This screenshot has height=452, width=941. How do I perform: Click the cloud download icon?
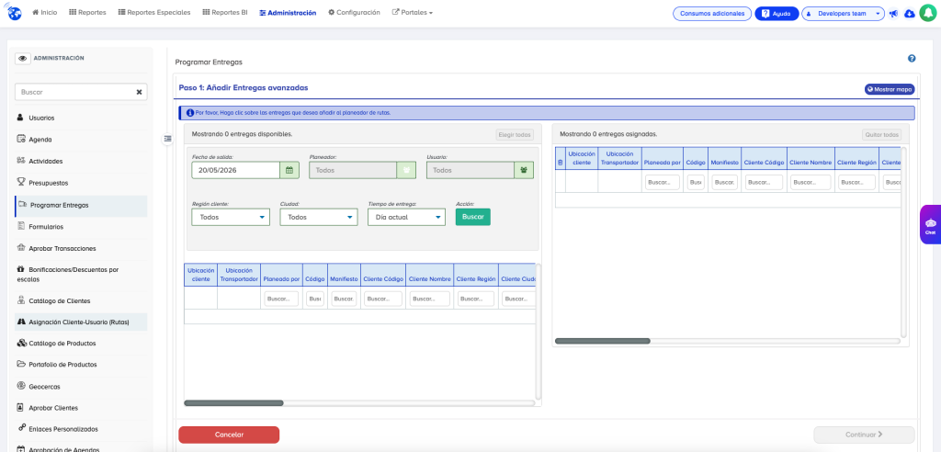[x=909, y=13]
